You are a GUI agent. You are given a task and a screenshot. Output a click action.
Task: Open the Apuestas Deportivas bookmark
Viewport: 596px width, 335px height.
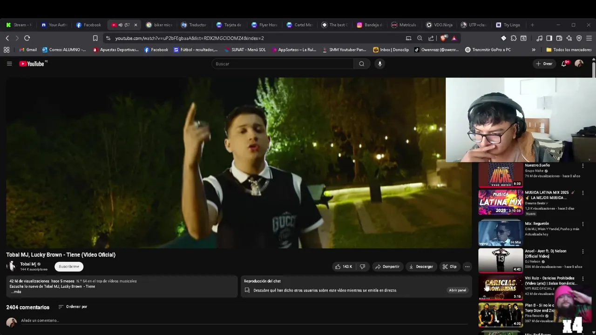[x=115, y=50]
